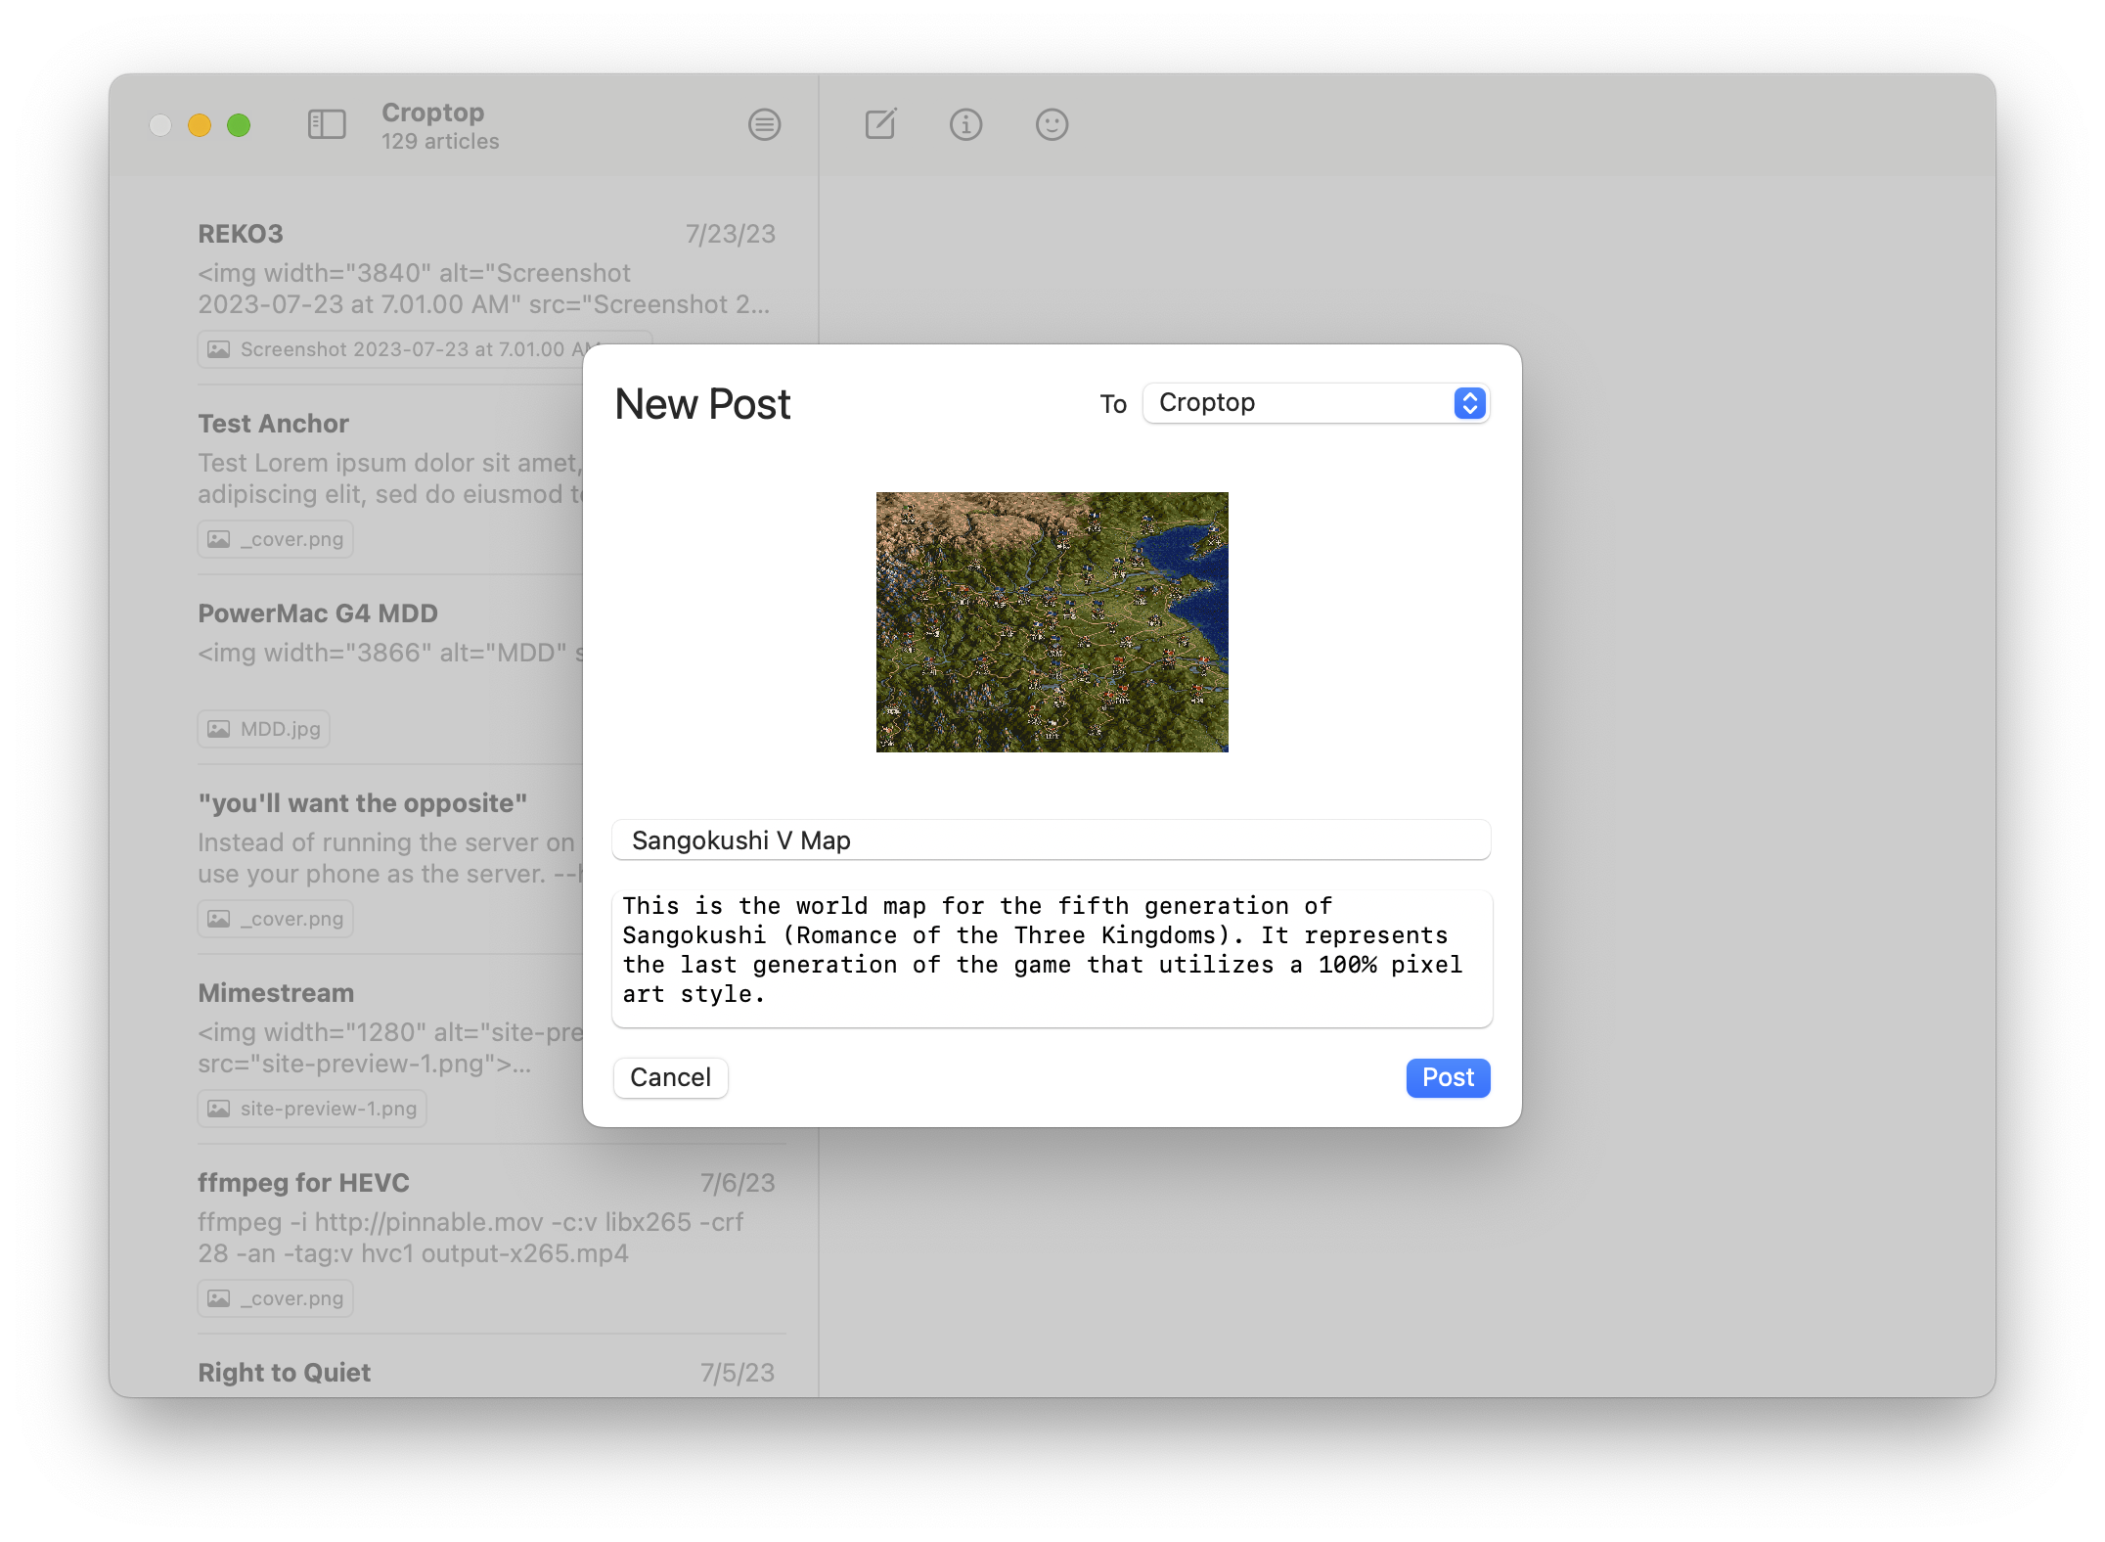This screenshot has height=1542, width=2105.
Task: Click MDD.jpg attachment image icon
Action: click(219, 729)
